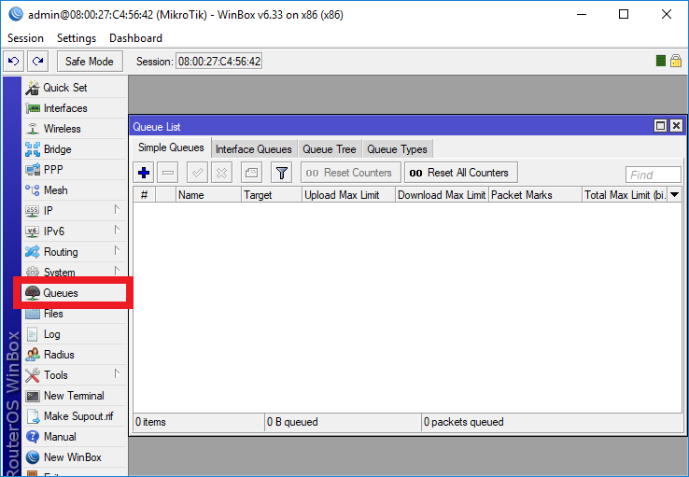The width and height of the screenshot is (689, 477).
Task: Sort by Download Max Limit column
Action: [442, 195]
